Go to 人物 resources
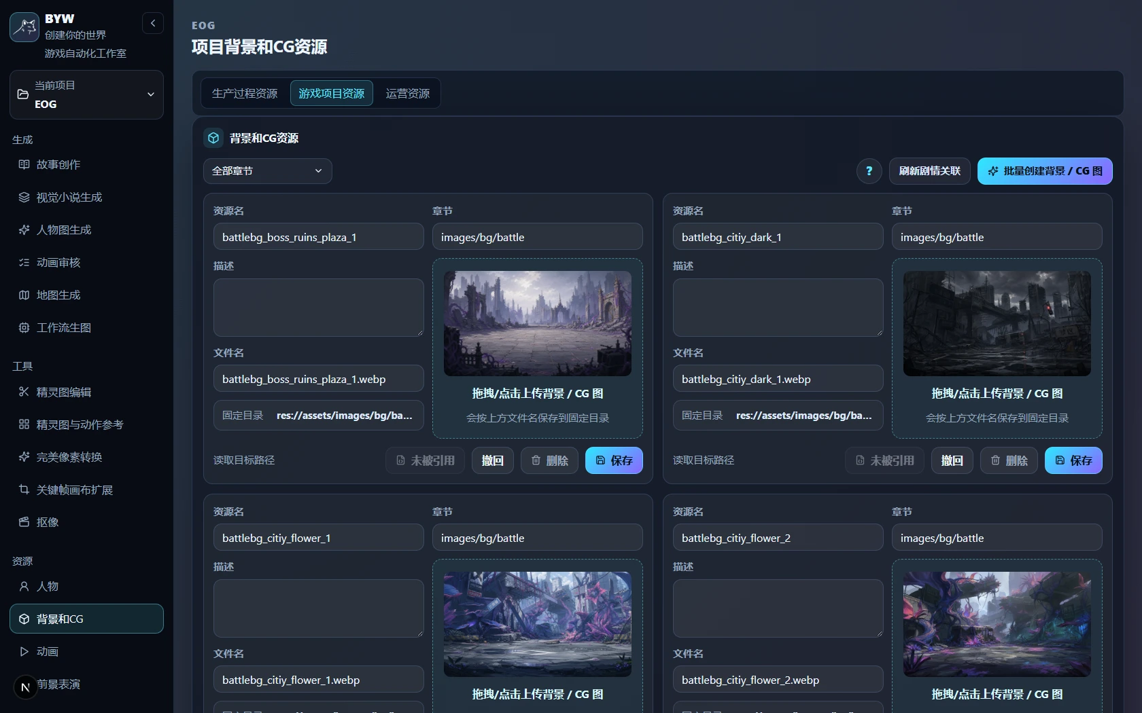This screenshot has height=713, width=1142. click(86, 586)
